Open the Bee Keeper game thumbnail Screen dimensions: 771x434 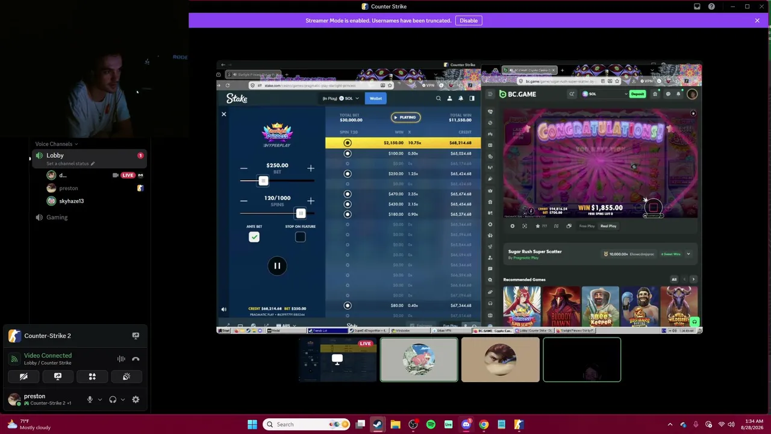tap(601, 307)
